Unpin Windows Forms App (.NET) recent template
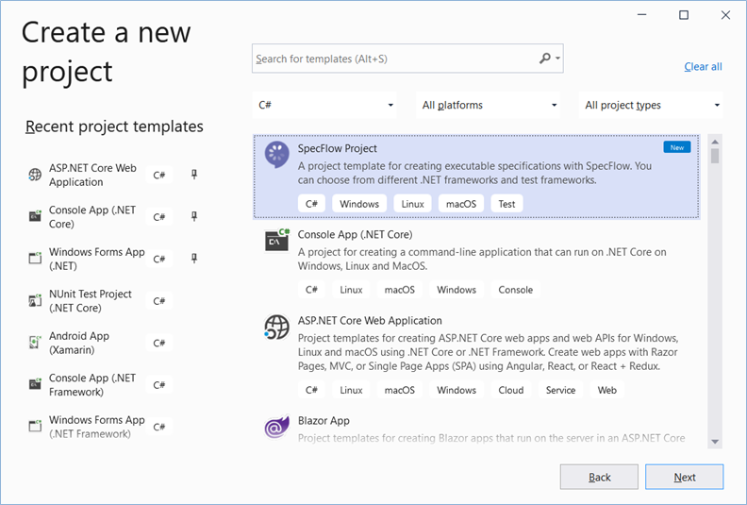 click(194, 259)
